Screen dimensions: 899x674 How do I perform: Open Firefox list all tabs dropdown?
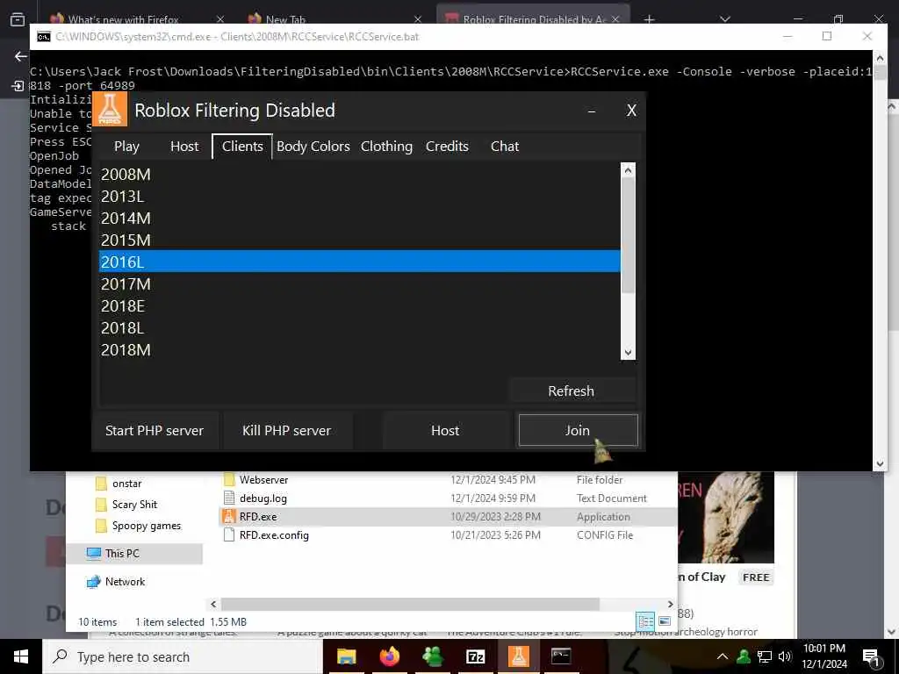coord(724,19)
